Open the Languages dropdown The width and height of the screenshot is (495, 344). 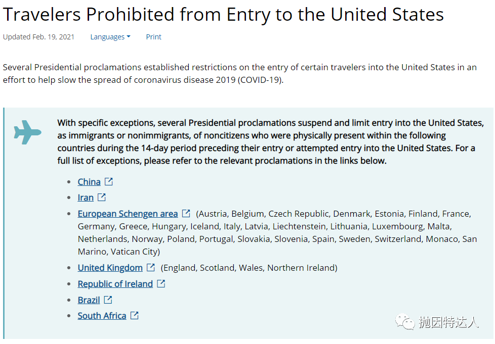click(x=110, y=37)
